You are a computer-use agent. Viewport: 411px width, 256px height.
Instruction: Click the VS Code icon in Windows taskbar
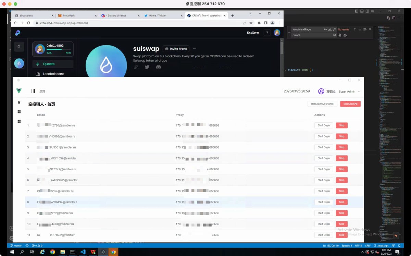point(83,252)
